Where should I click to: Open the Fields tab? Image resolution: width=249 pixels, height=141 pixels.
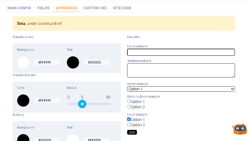pyautogui.click(x=43, y=8)
